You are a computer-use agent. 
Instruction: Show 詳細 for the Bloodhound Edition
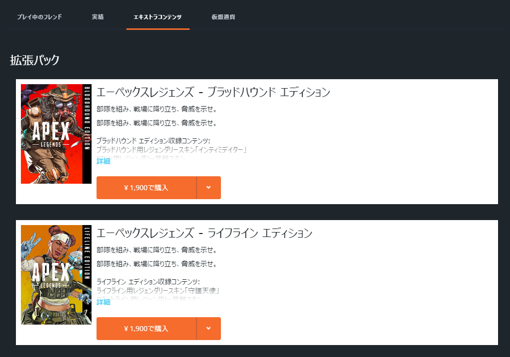[103, 161]
